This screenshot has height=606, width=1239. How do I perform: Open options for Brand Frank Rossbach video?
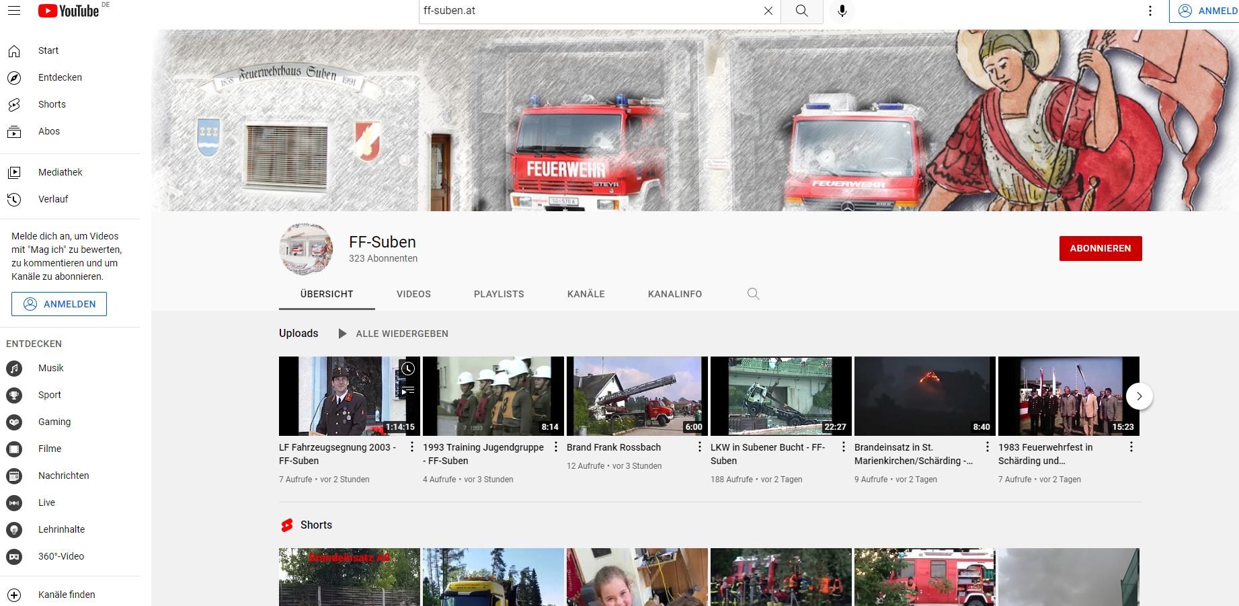(700, 447)
